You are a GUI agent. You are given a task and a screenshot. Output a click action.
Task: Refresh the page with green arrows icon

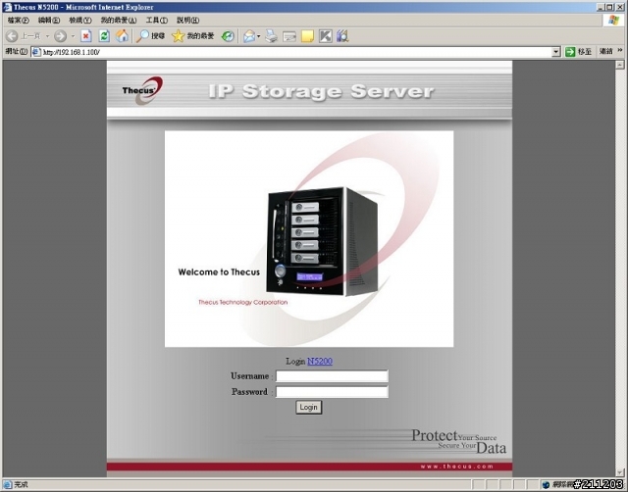point(104,36)
